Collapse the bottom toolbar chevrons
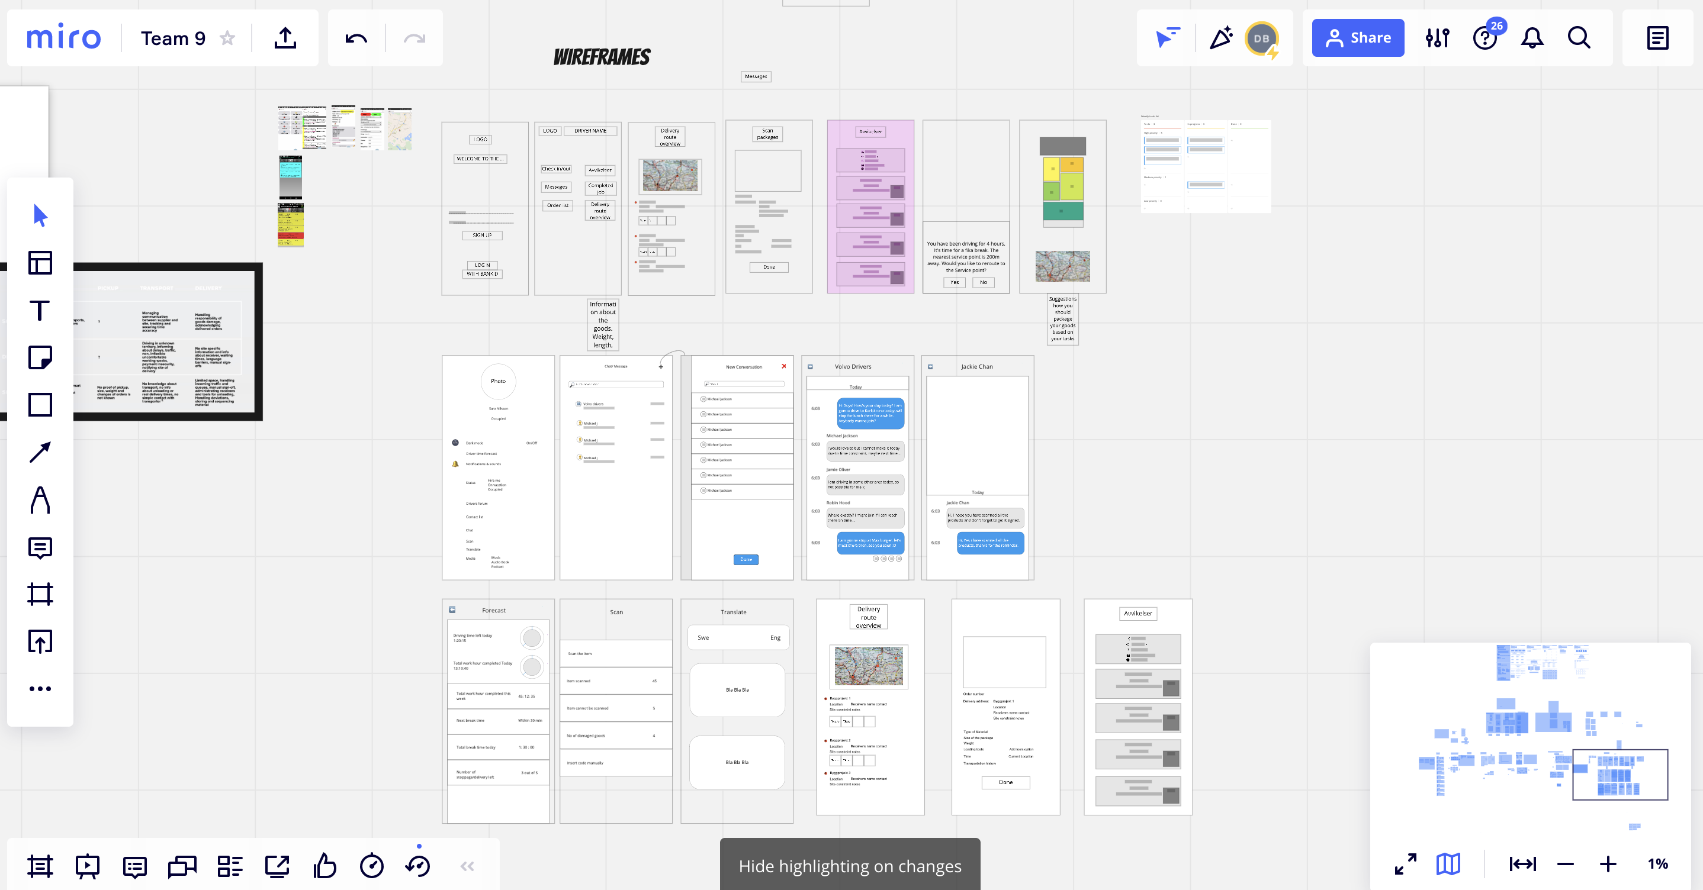 pos(467,866)
